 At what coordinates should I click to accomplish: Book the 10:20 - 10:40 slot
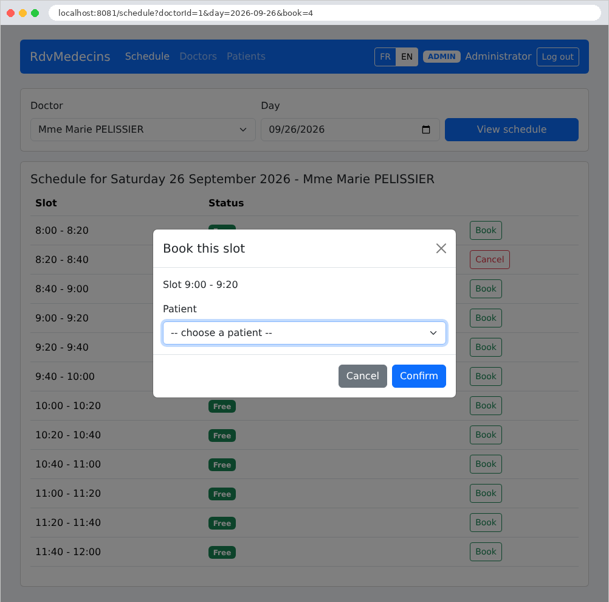[486, 435]
